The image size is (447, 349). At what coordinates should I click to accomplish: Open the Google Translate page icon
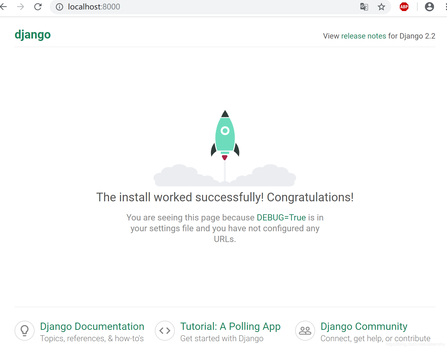click(364, 7)
